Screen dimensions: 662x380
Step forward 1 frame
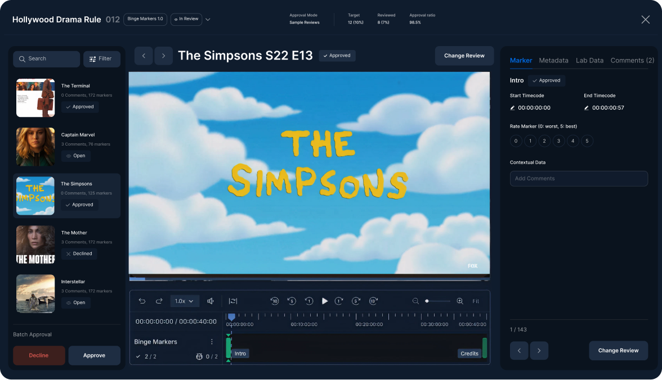pos(339,301)
